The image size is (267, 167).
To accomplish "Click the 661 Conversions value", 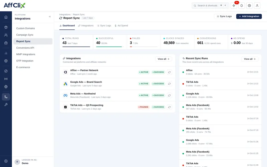I will [200, 43].
